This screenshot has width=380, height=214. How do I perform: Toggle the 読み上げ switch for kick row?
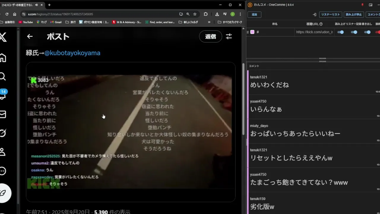click(341, 32)
